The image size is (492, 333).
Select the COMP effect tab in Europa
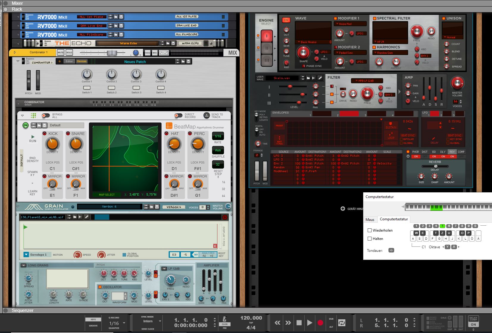click(x=461, y=152)
